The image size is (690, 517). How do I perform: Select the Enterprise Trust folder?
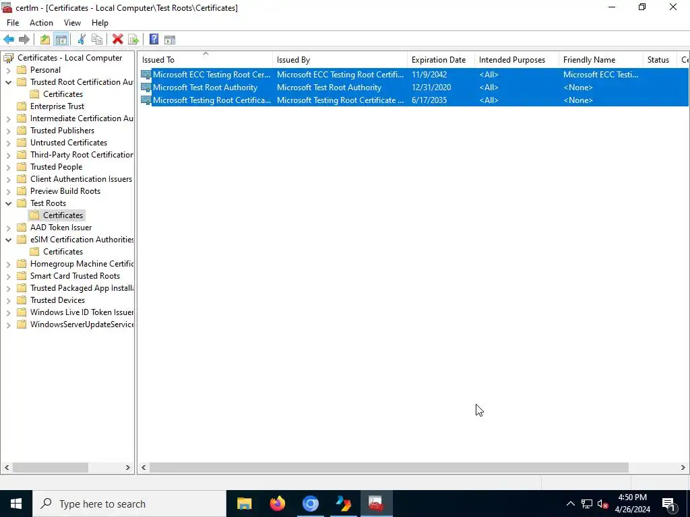click(57, 106)
